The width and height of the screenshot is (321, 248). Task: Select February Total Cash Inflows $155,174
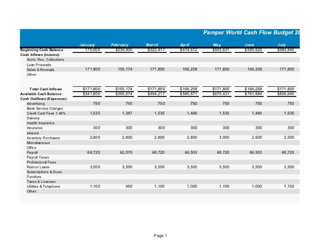click(123, 89)
